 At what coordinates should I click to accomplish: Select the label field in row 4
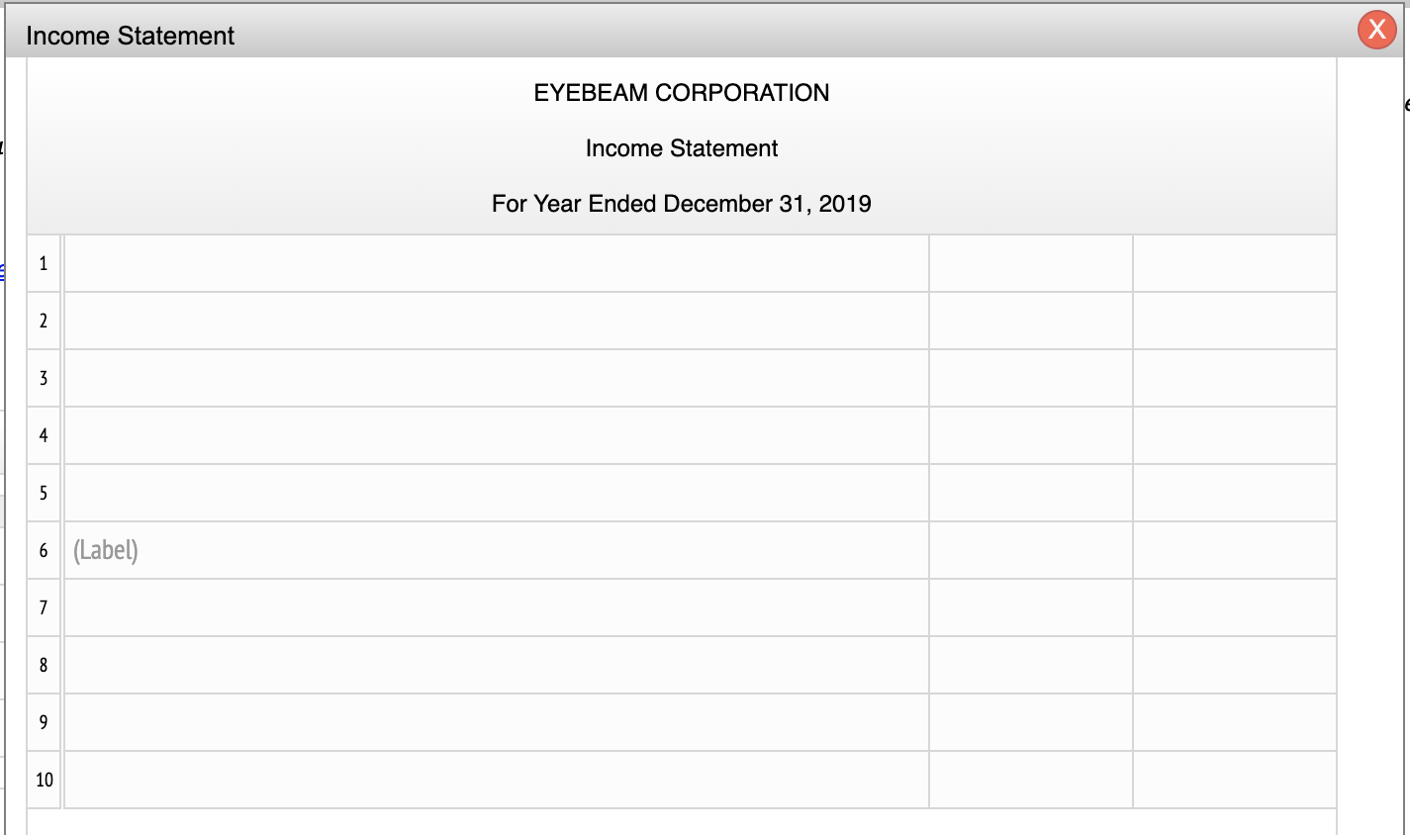tap(497, 436)
